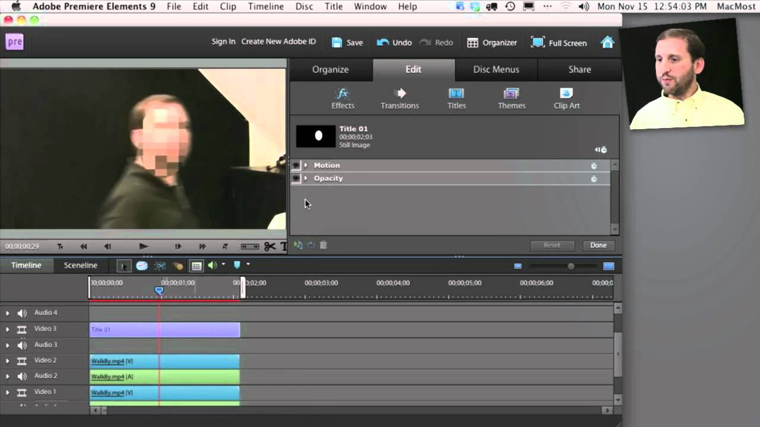Click the Video 3 track film icon
This screenshot has height=427, width=760.
[x=22, y=329]
